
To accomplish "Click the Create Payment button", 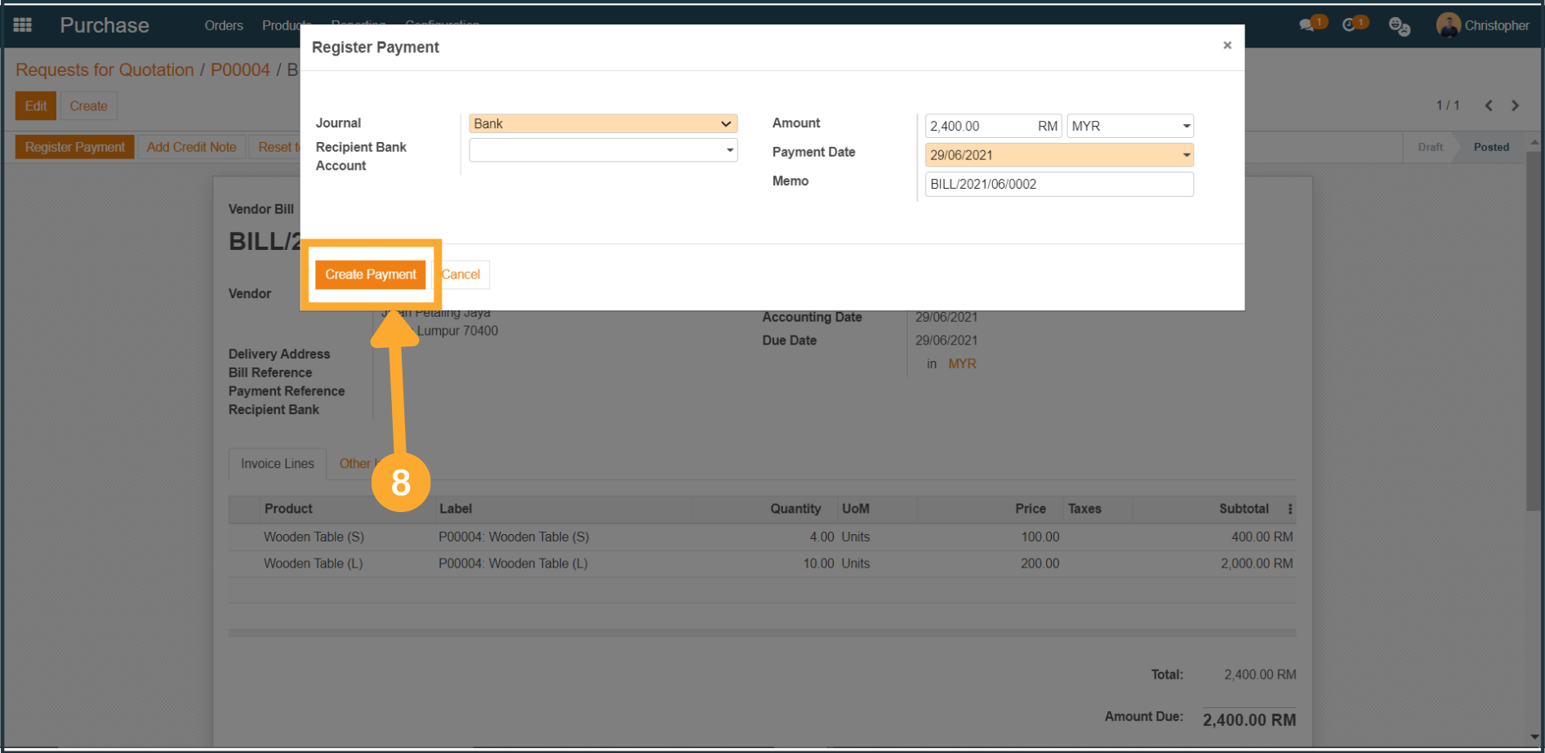I will coord(371,274).
